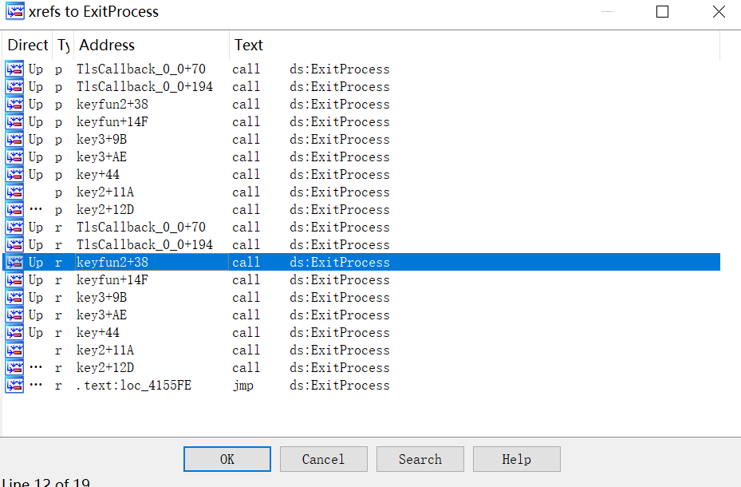Click the row icon for r-type key3+AE
Viewport: 741px width, 487px height.
point(14,315)
